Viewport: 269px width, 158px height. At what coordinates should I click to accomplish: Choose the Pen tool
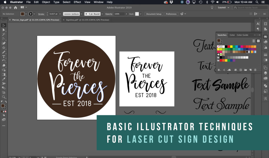coord(4,43)
